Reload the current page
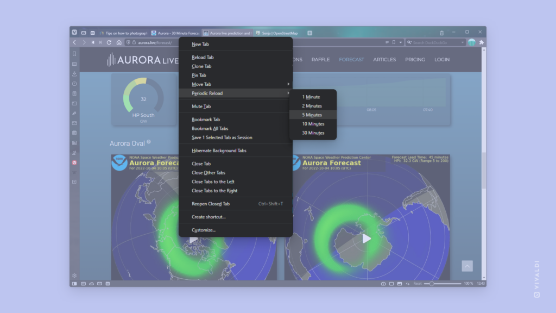This screenshot has width=556, height=313. 109,42
